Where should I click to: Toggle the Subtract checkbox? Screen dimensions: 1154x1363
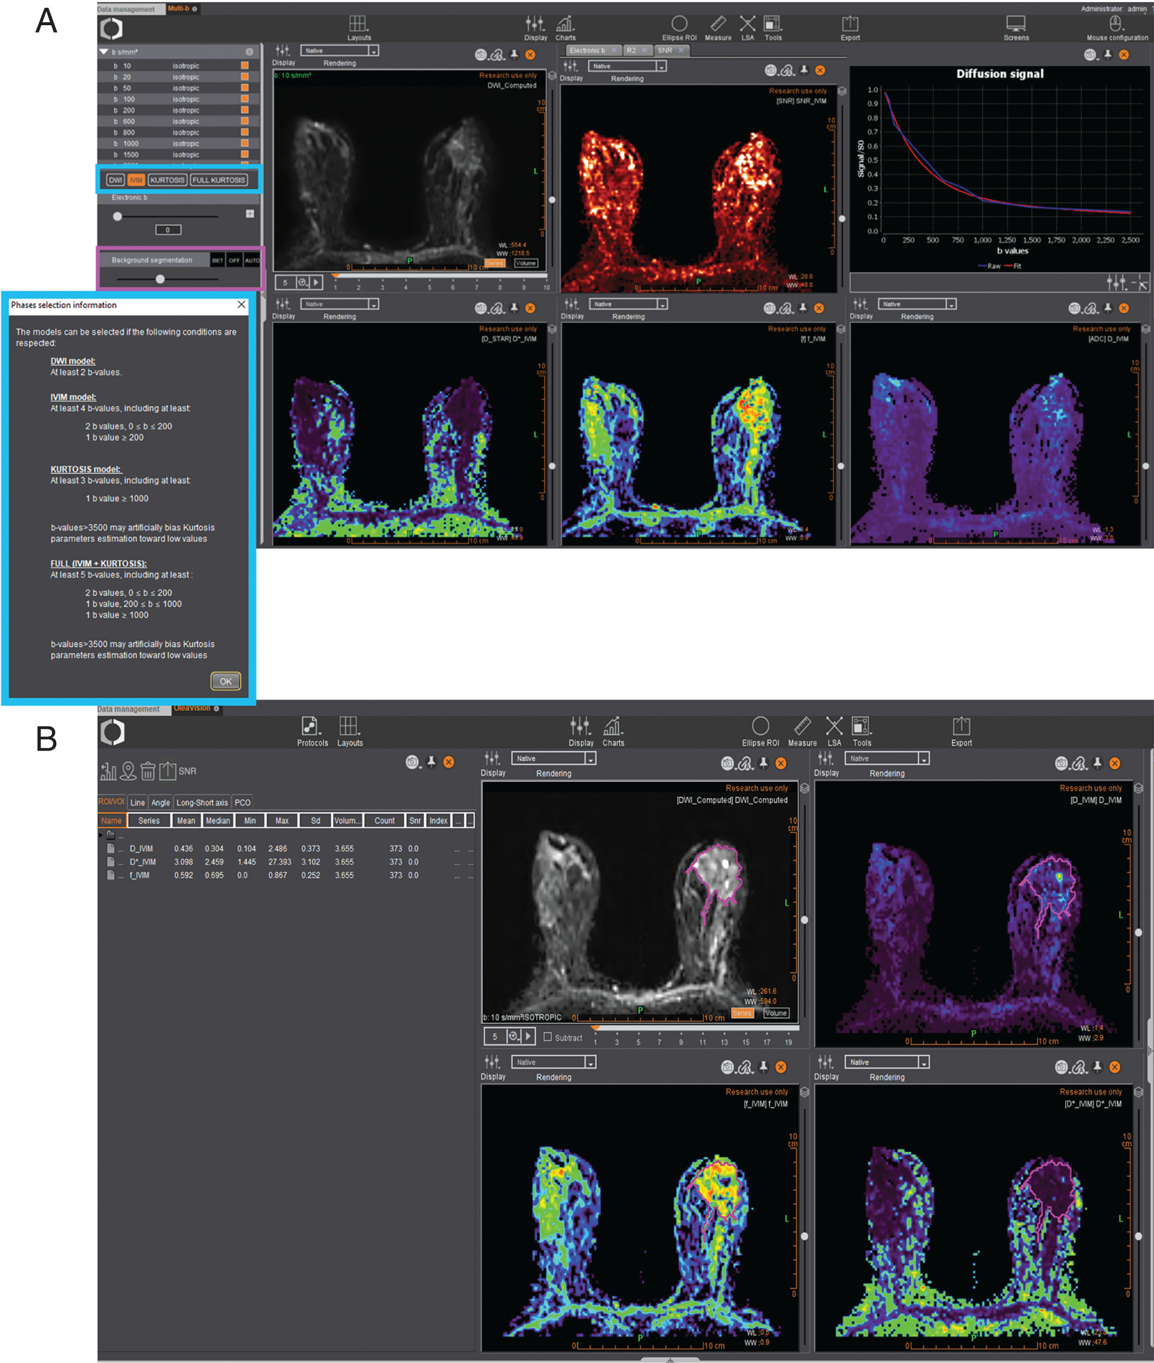(548, 1037)
